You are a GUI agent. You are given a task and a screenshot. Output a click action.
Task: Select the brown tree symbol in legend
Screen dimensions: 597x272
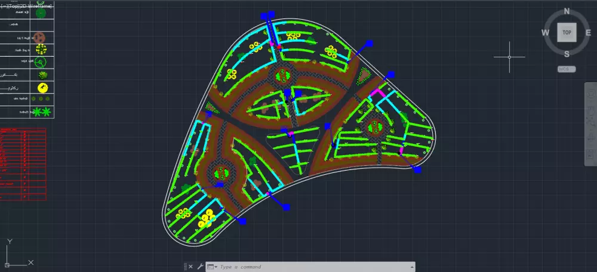click(x=39, y=38)
